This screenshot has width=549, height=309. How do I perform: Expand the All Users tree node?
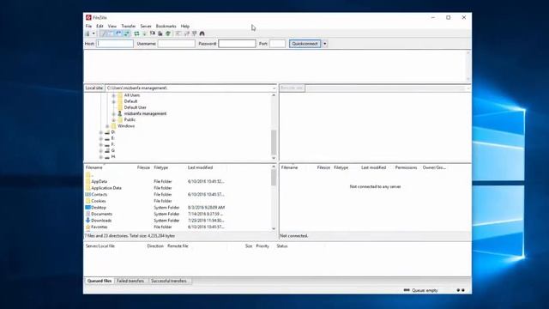coord(113,95)
